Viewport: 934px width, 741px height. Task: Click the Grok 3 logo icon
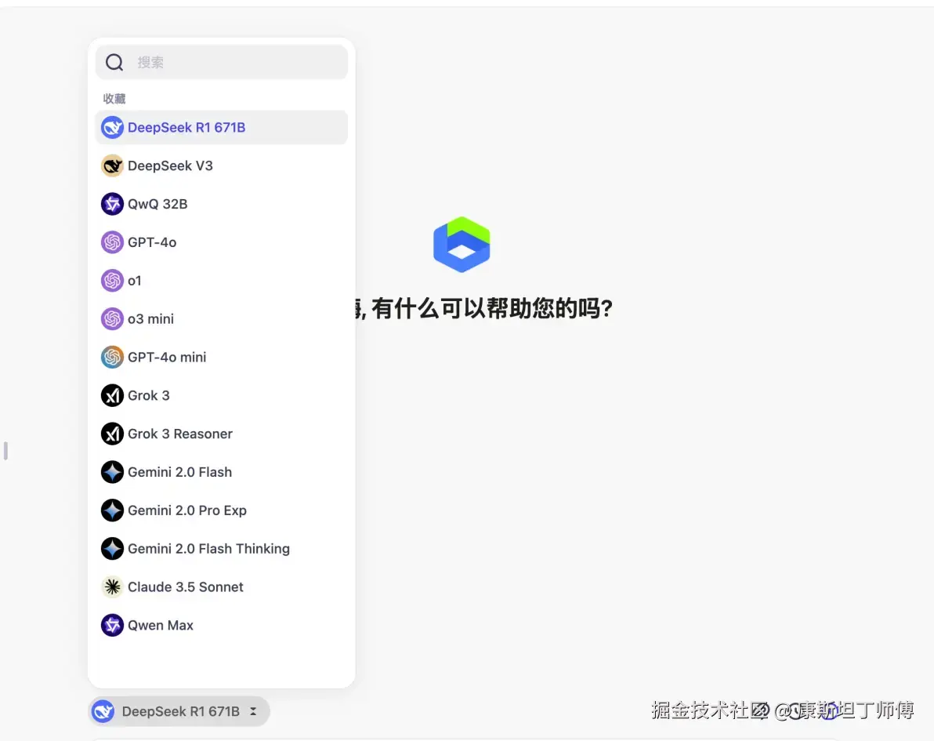[112, 395]
